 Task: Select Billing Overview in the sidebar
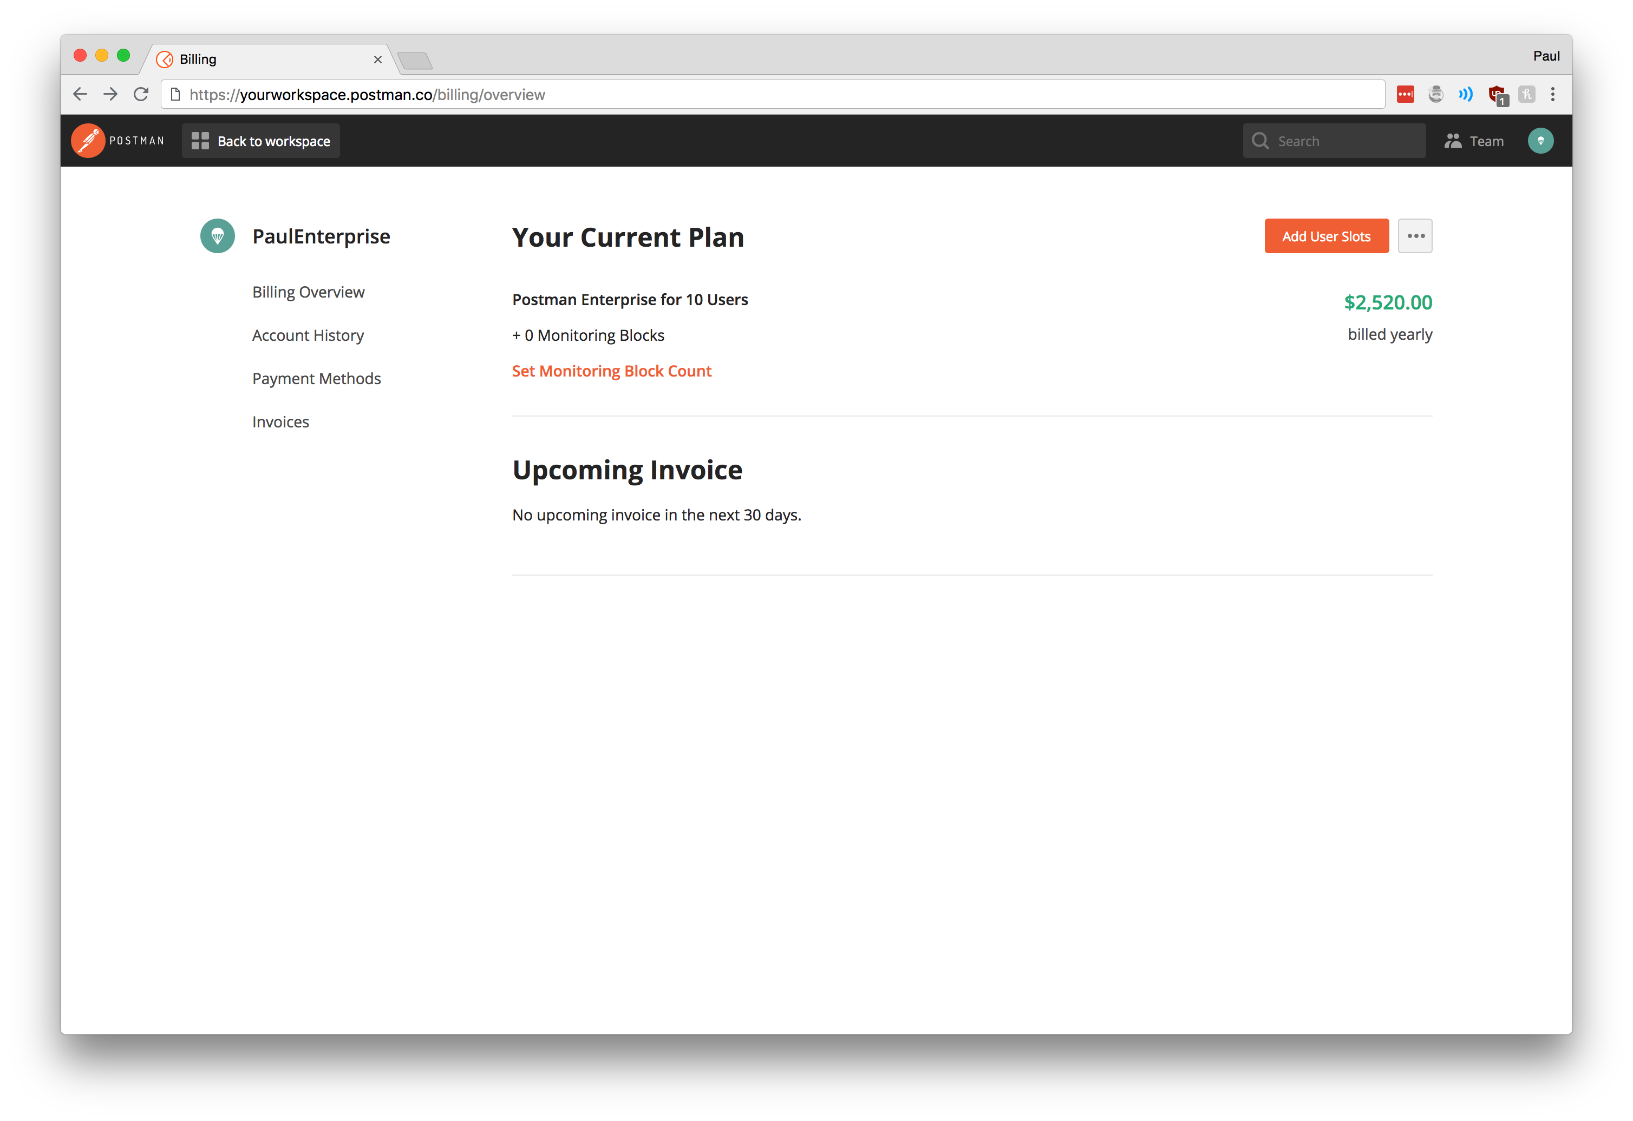pyautogui.click(x=308, y=292)
